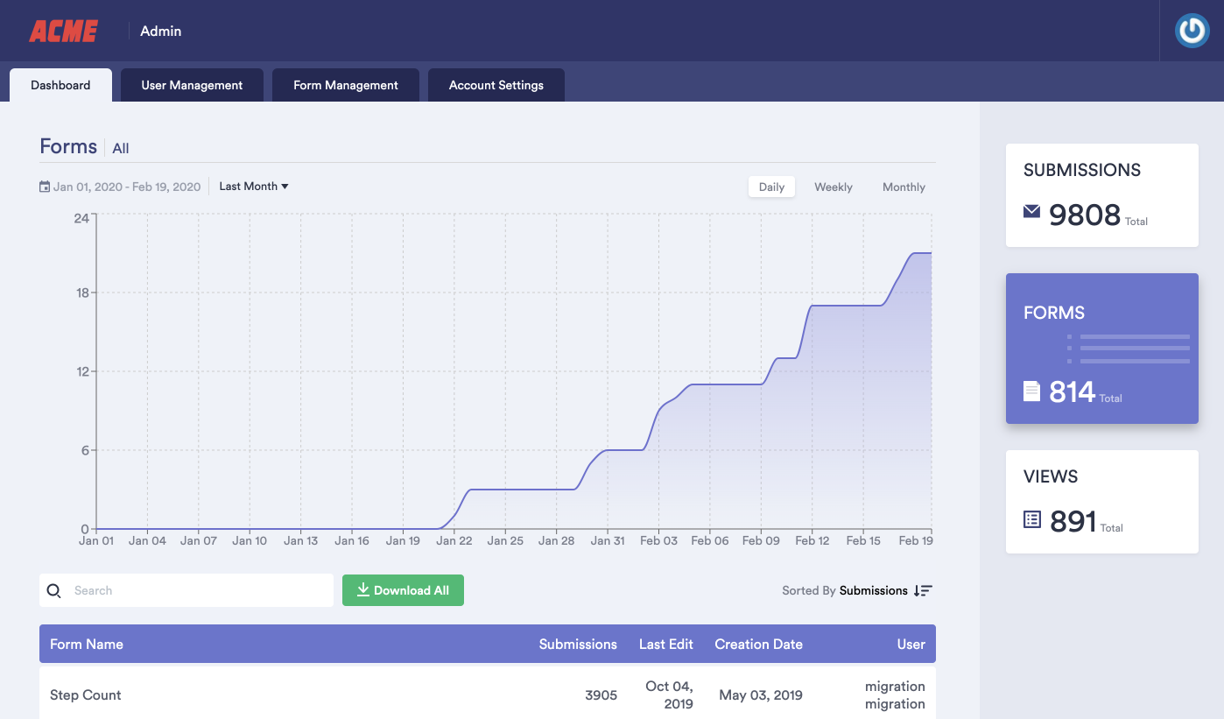Click the Feb 12 point on chart
This screenshot has height=719, width=1224.
(812, 306)
